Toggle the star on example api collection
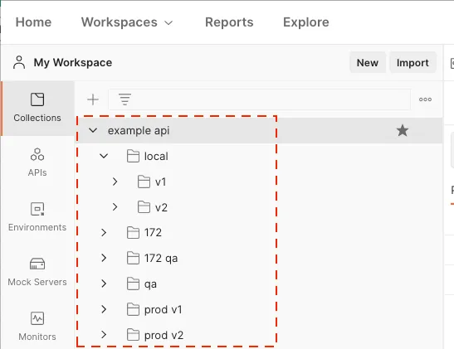The width and height of the screenshot is (454, 349). pyautogui.click(x=403, y=130)
